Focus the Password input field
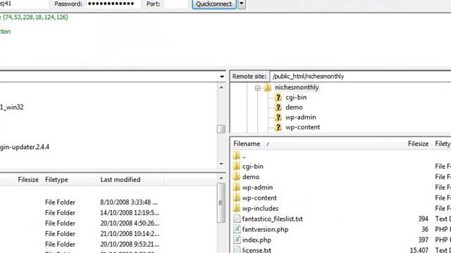The height and width of the screenshot is (253, 451). pyautogui.click(x=113, y=4)
